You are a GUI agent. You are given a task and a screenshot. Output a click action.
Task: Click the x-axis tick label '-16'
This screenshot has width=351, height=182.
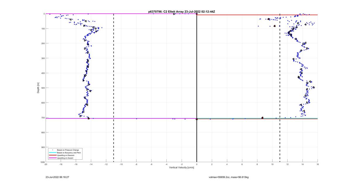pyautogui.click(x=76, y=164)
